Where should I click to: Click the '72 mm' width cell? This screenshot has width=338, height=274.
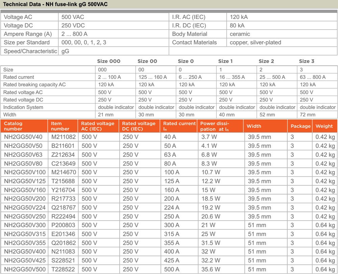(x=308, y=115)
